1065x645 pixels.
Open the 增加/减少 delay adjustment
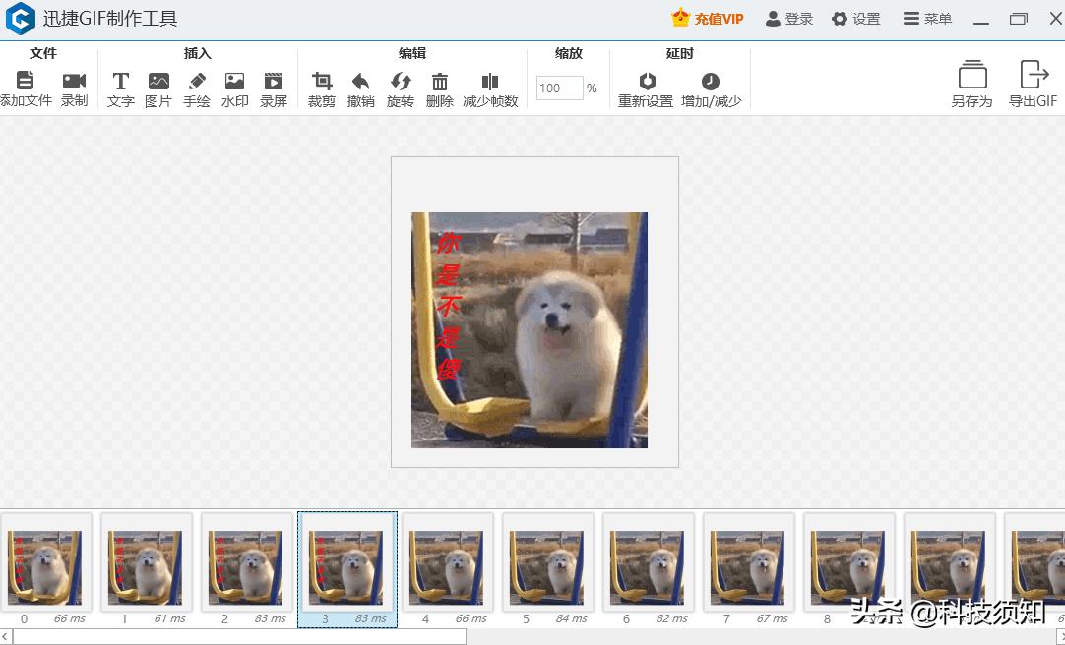tap(711, 82)
